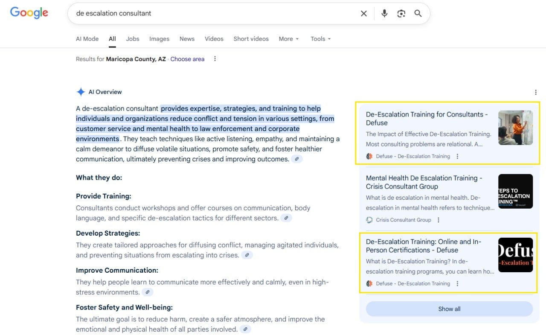This screenshot has height=335, width=546.
Task: Switch to the Images tab
Action: pos(159,39)
